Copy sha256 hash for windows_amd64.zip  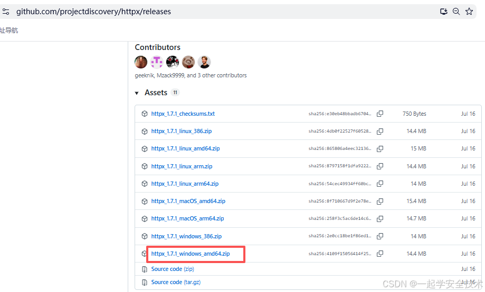point(380,254)
